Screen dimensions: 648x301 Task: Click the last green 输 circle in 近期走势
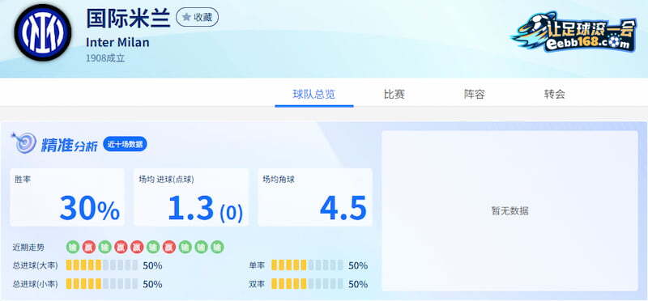pos(217,248)
